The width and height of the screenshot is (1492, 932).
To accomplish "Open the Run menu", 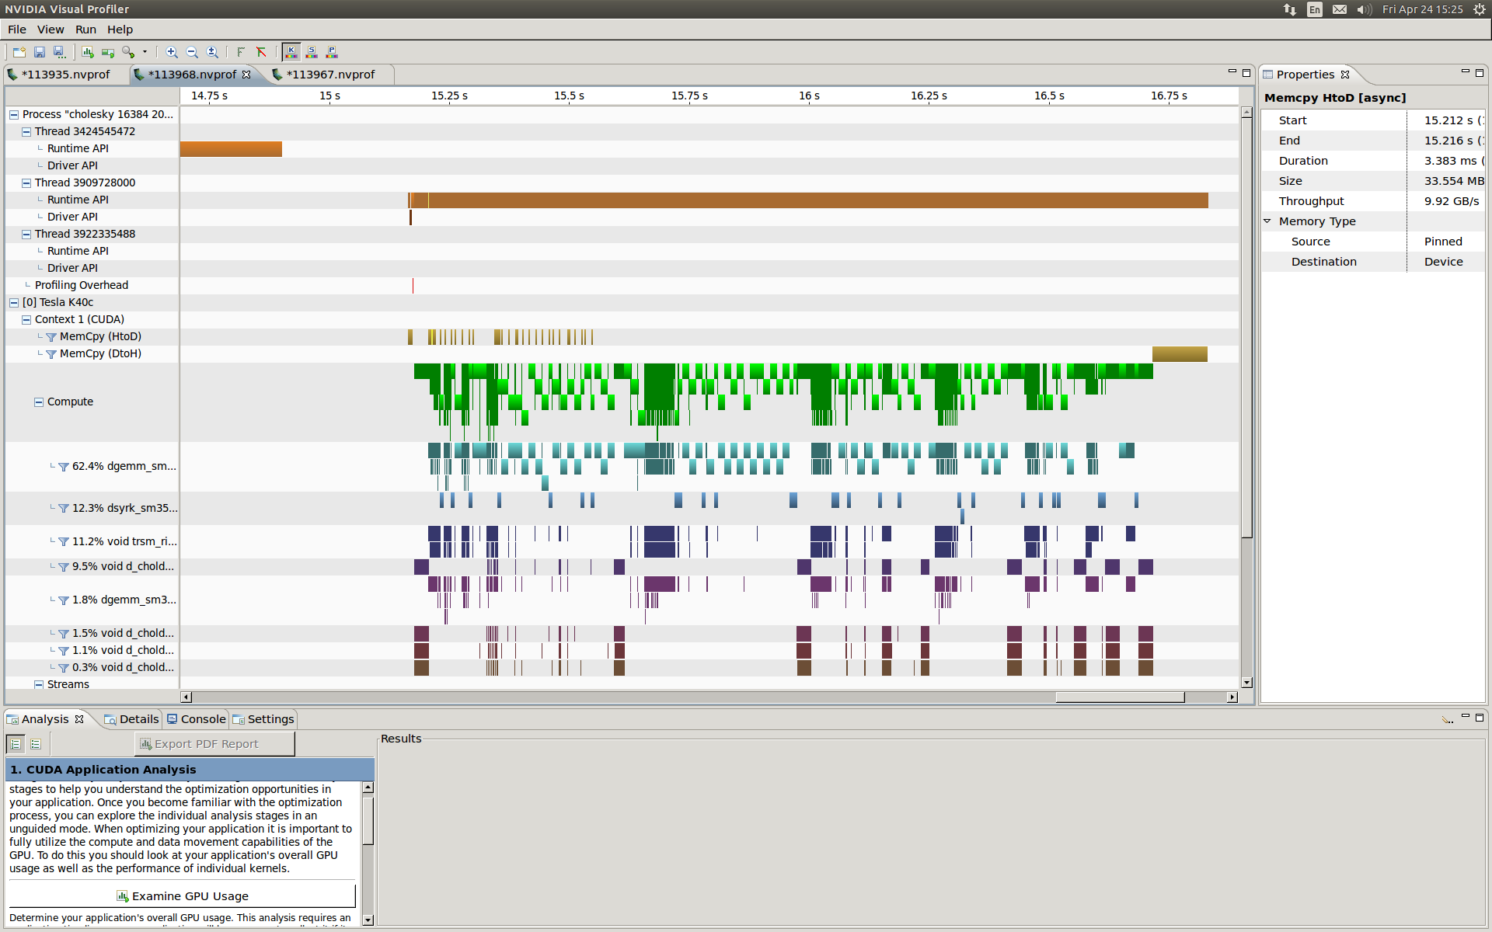I will [85, 30].
